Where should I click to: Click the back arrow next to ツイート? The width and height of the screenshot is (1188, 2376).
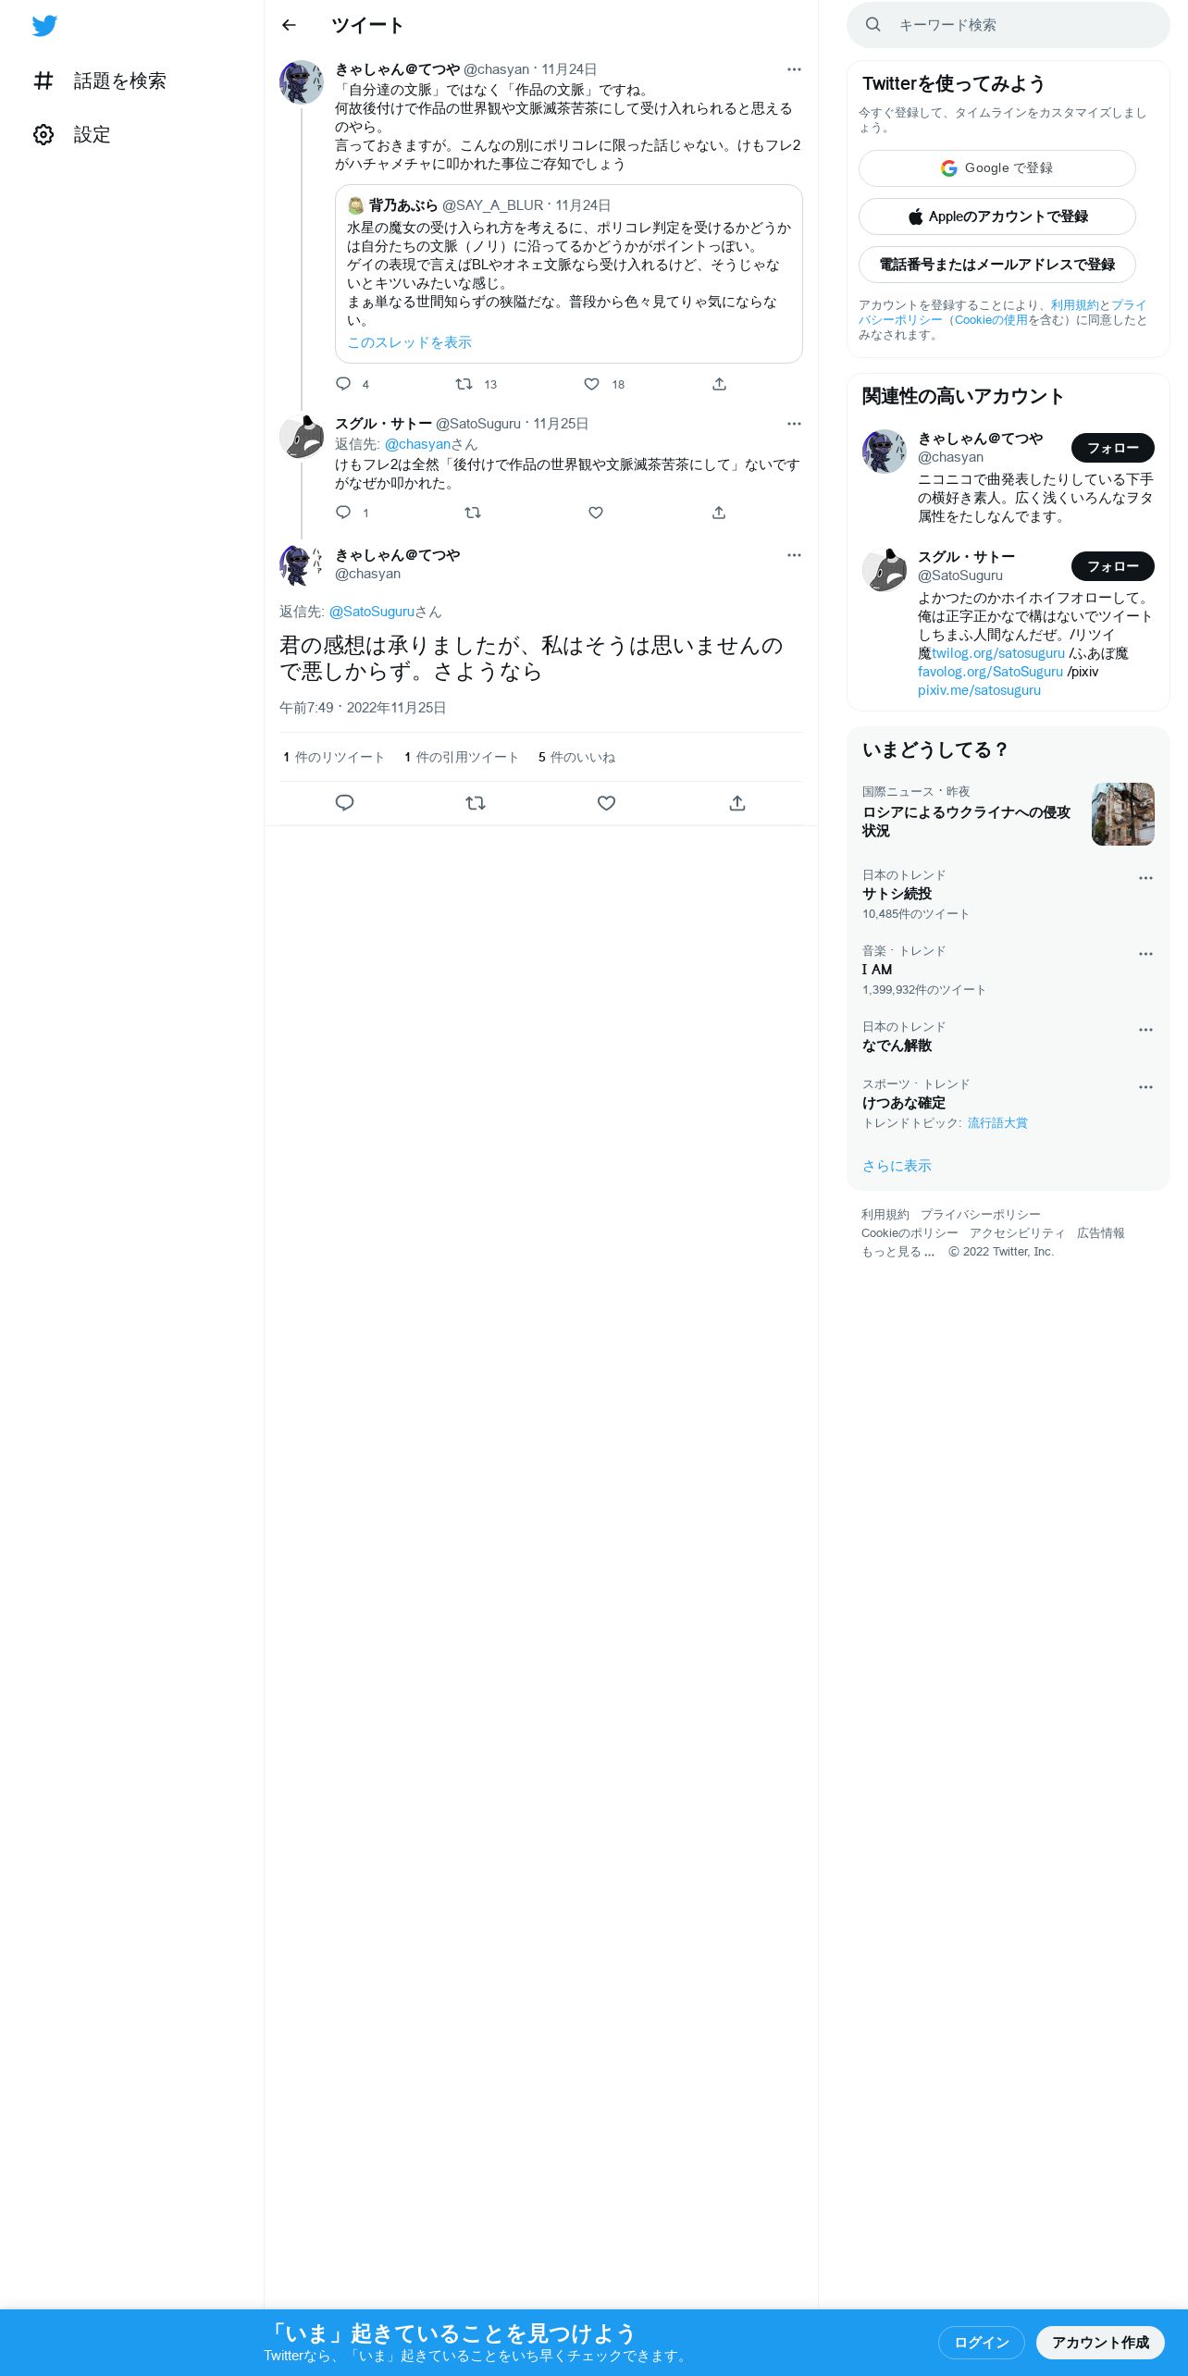coord(289,25)
